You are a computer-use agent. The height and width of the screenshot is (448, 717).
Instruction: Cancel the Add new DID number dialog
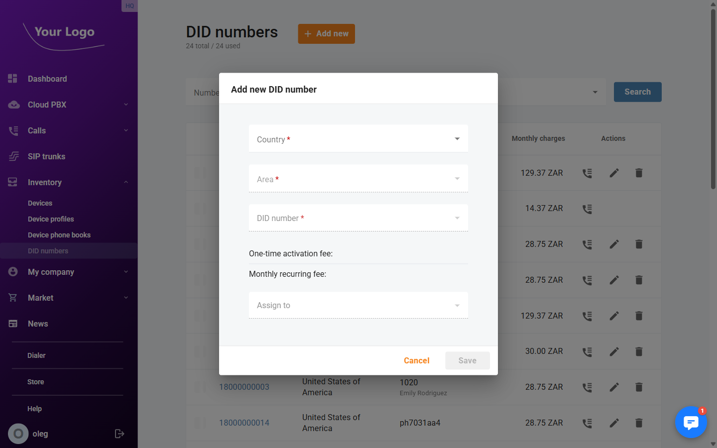pos(416,360)
